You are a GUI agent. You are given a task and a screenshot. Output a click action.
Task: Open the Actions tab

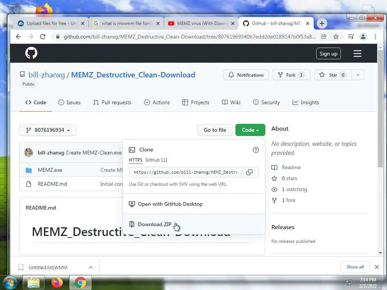pyautogui.click(x=157, y=102)
